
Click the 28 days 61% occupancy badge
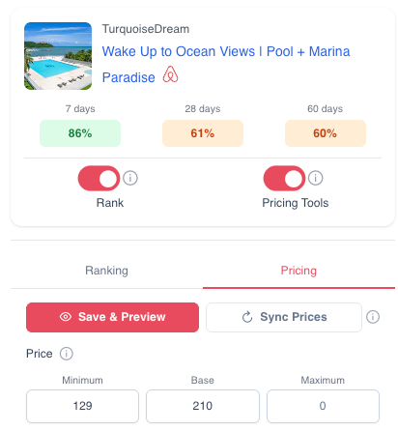203,133
